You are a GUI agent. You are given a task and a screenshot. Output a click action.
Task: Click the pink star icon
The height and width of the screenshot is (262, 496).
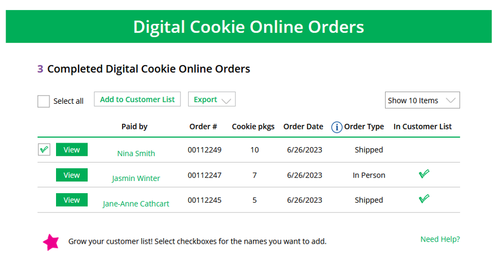[x=51, y=242]
